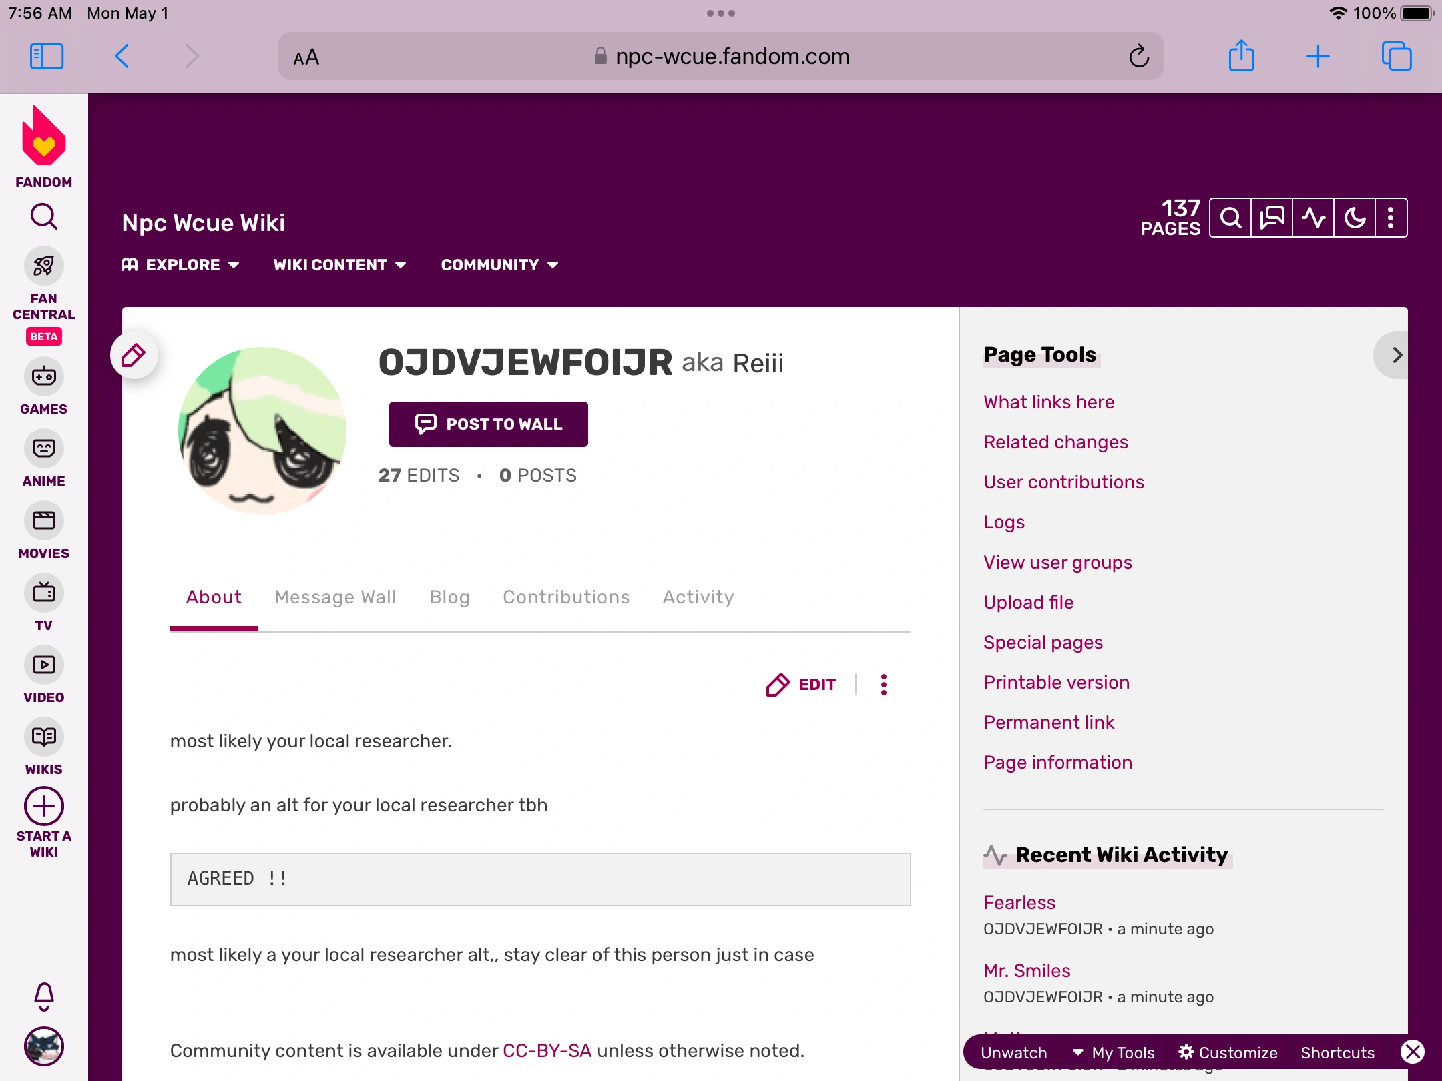Viewport: 1442px width, 1081px height.
Task: Open more wiki options via kebab icon
Action: pyautogui.click(x=1391, y=218)
